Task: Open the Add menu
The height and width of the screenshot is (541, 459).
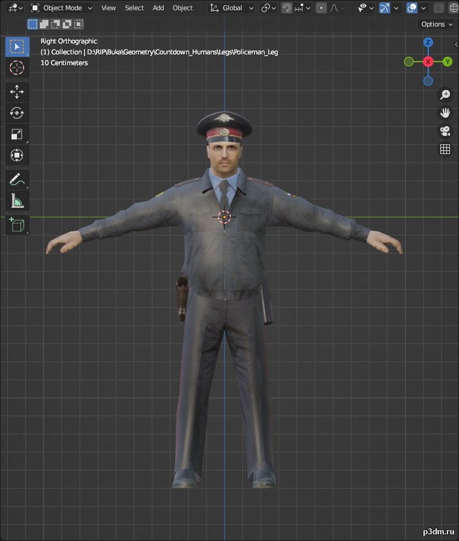Action: (x=158, y=8)
